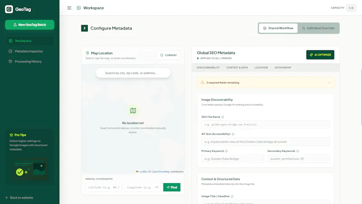
Task: Select Shared Workflow mode
Action: [x=278, y=28]
